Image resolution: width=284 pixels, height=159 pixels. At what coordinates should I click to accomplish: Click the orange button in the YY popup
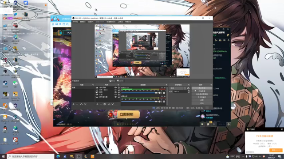tap(276, 150)
